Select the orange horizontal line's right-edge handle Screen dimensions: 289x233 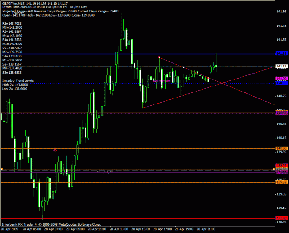(x=274, y=169)
